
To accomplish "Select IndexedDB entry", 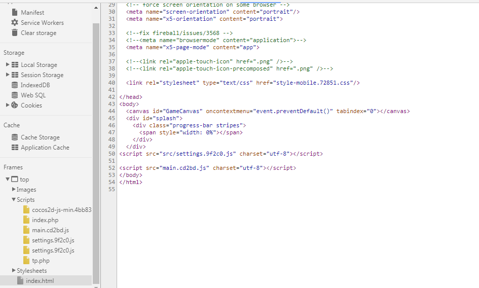I will pos(35,85).
